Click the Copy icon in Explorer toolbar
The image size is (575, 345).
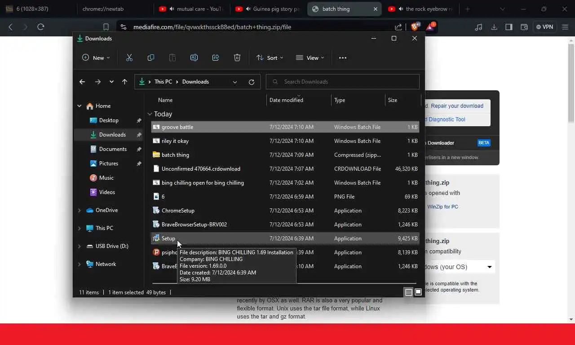click(x=151, y=57)
